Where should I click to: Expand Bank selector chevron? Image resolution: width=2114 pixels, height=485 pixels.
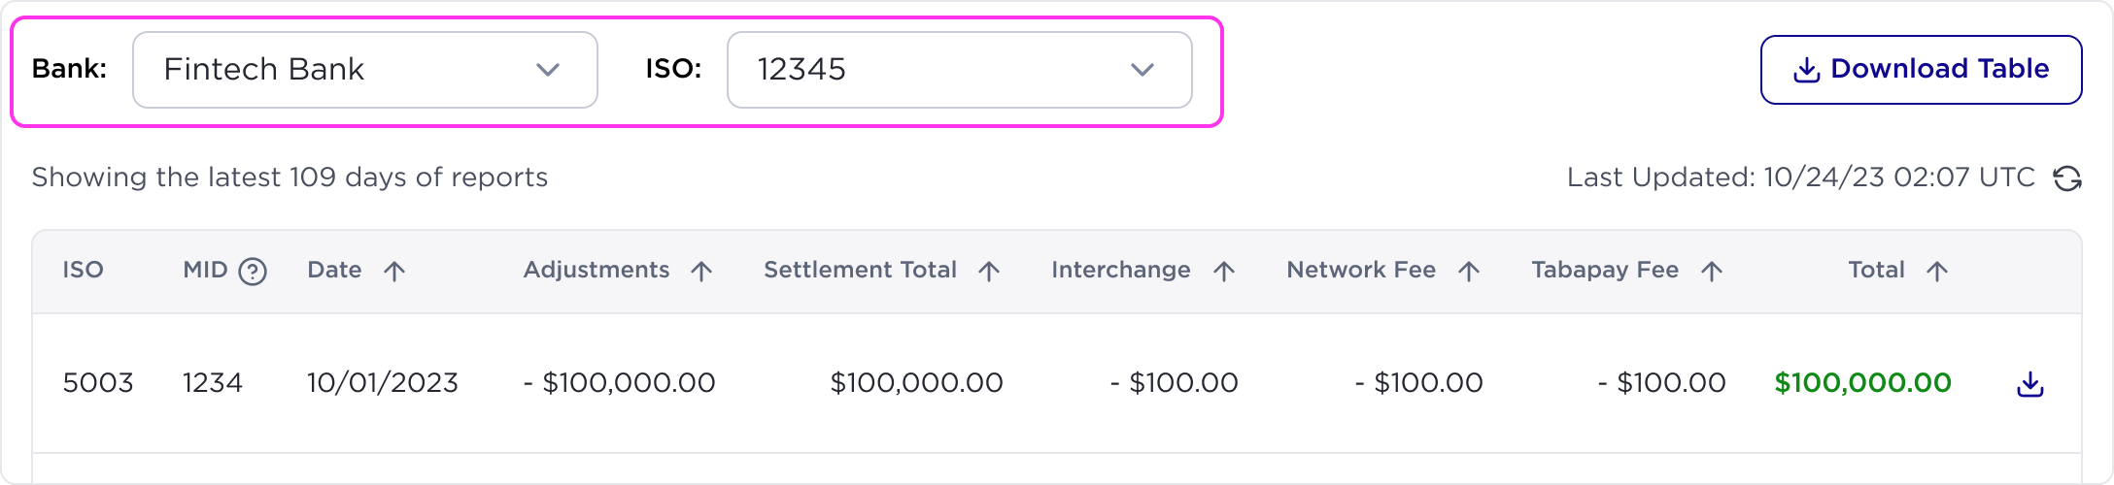click(x=548, y=70)
